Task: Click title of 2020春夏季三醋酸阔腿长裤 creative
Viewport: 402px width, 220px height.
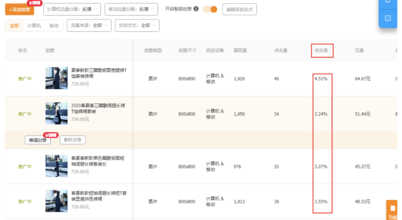Action: [98, 109]
